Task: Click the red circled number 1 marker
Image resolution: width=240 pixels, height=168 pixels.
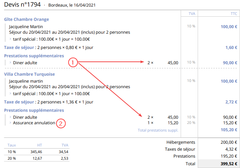Action: [x=72, y=62]
